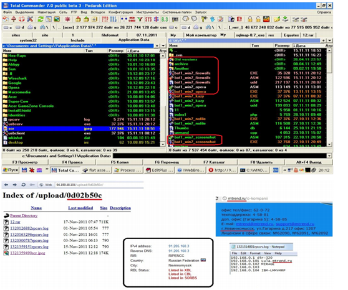Open the Пуск start menu
This screenshot has height=290, width=348.
coord(11,170)
